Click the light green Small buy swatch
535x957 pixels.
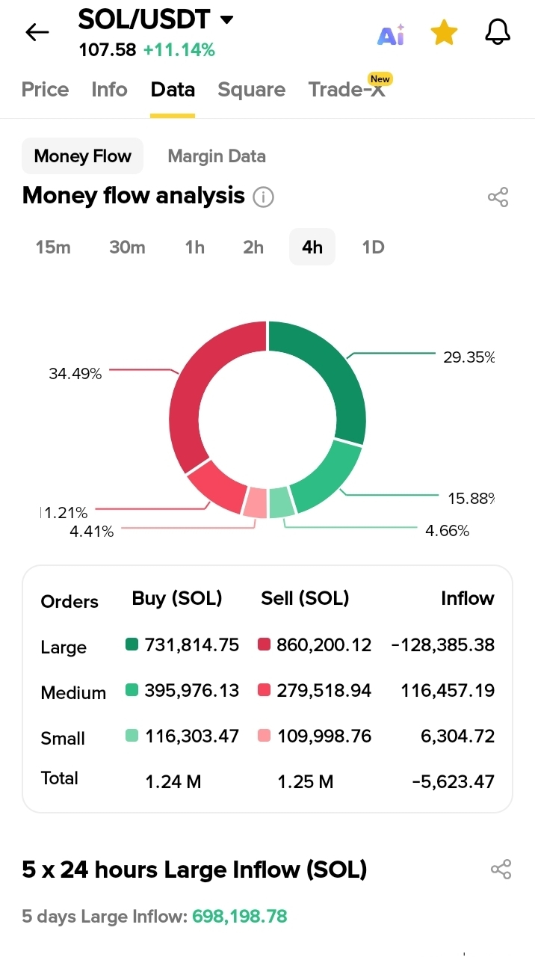coord(132,736)
